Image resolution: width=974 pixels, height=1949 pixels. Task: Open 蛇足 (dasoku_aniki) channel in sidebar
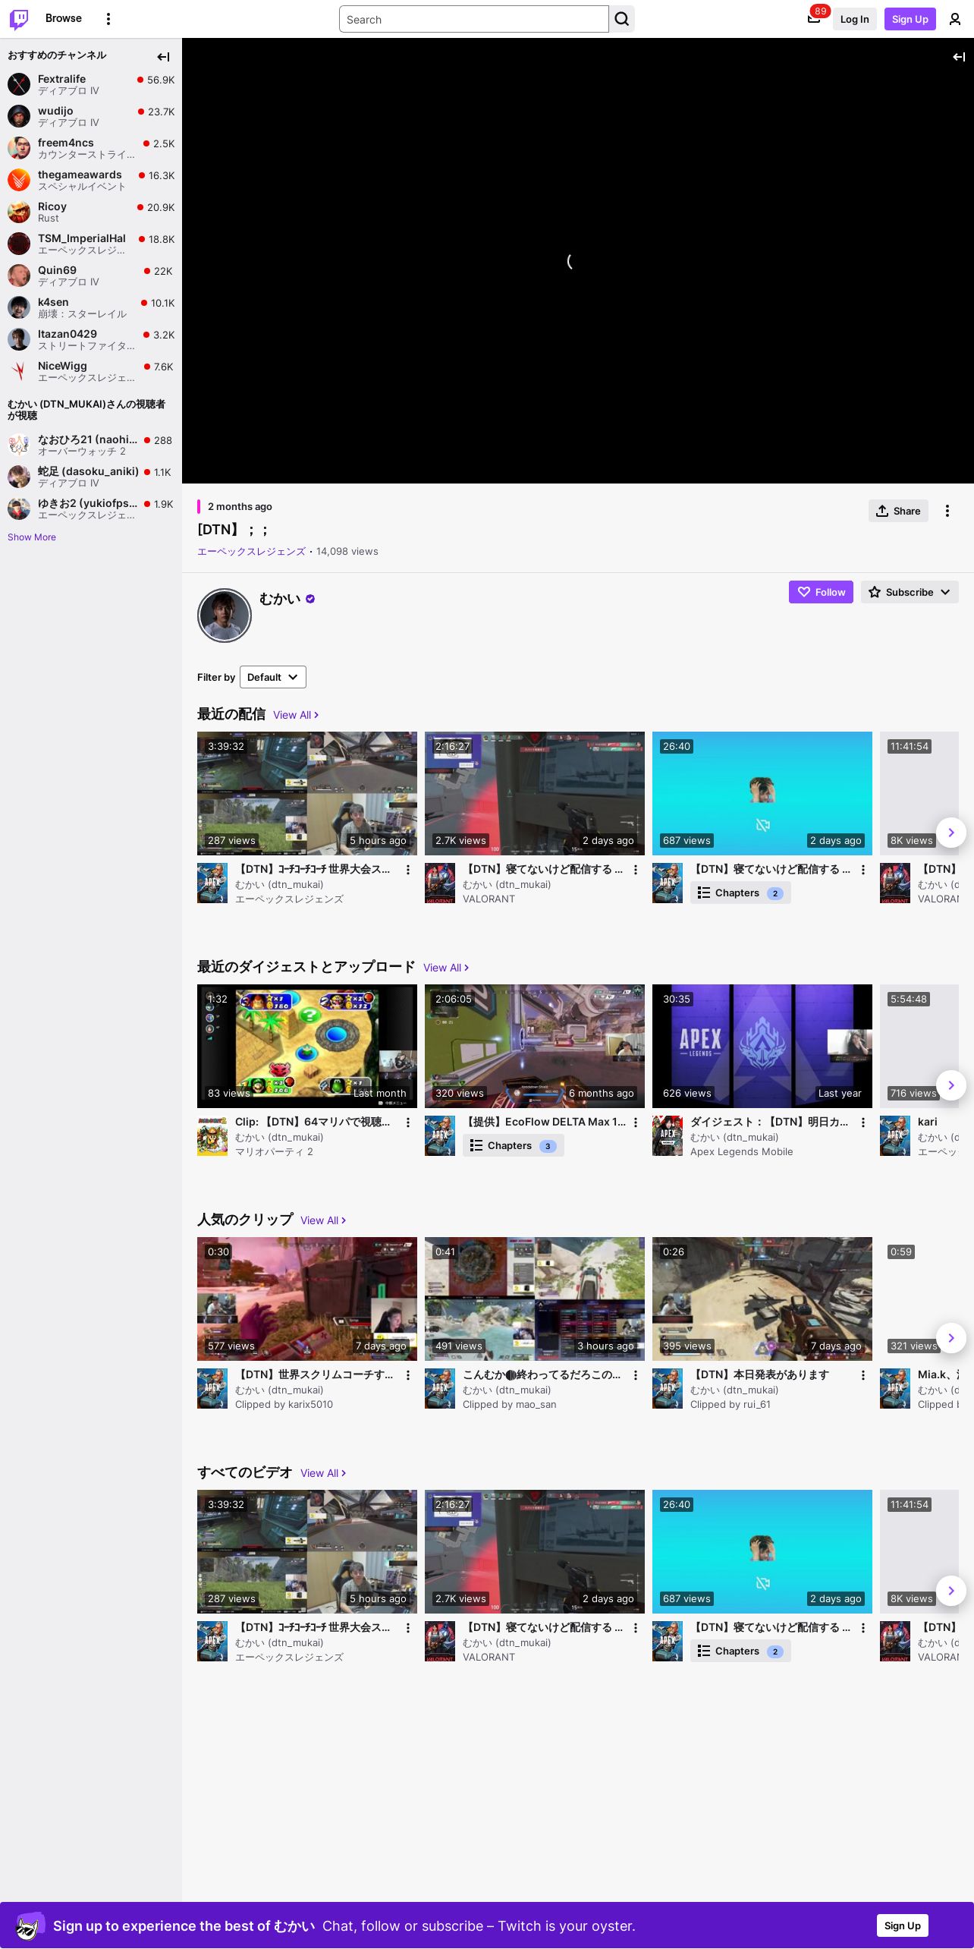pyautogui.click(x=91, y=477)
